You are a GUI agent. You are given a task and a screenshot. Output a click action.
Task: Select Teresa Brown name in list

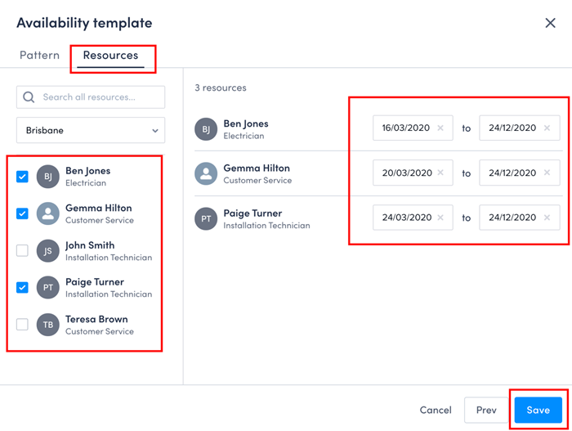(96, 319)
